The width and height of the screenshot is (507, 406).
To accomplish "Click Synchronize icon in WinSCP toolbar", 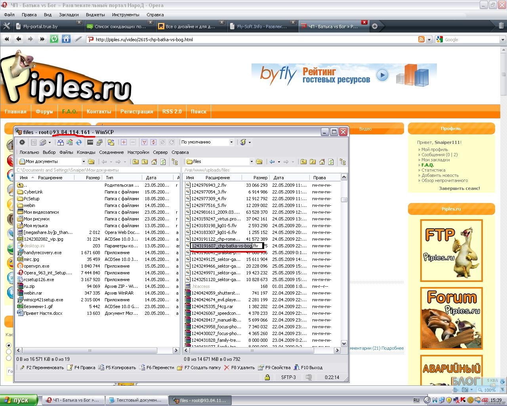I will coord(70,142).
